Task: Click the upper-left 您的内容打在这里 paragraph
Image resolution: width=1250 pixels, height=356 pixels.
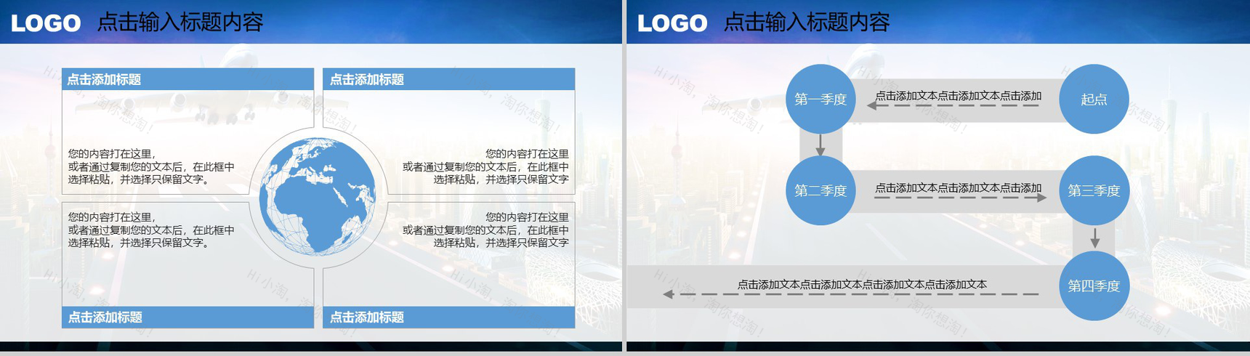Action: [x=151, y=166]
